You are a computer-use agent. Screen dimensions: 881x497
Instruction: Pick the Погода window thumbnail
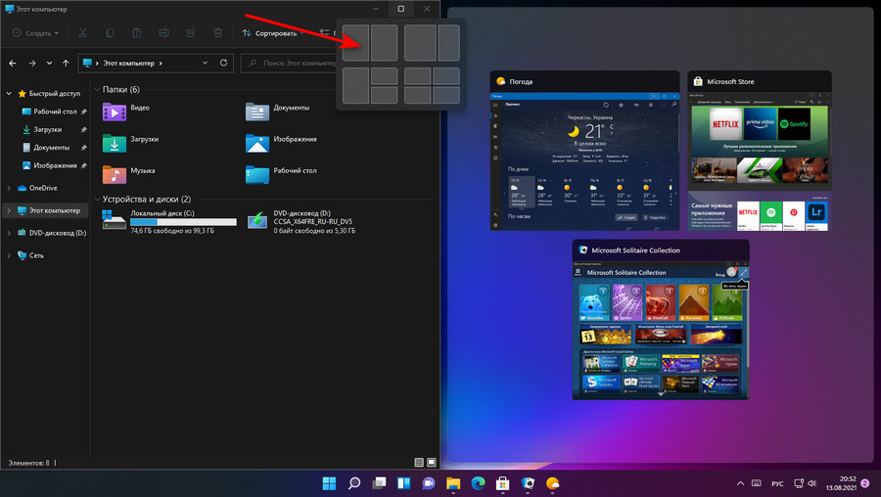point(584,151)
